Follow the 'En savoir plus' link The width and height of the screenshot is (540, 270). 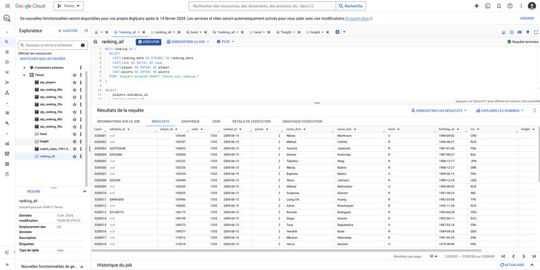click(358, 19)
